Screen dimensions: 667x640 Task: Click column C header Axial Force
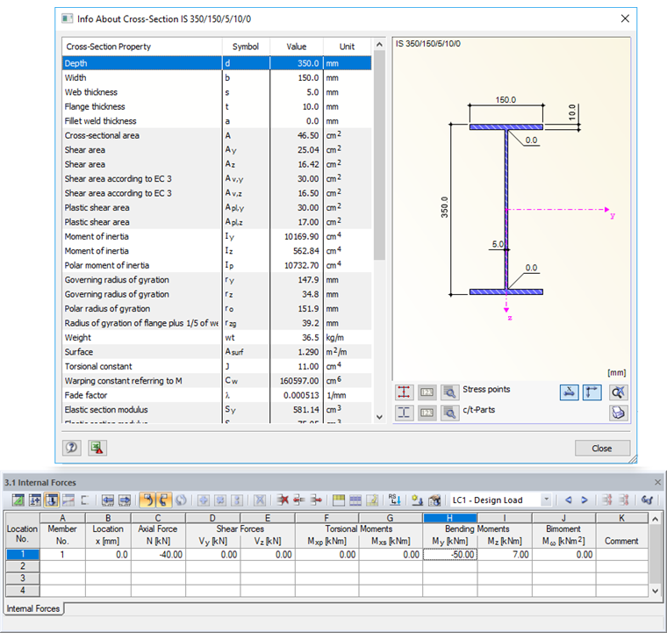click(x=158, y=518)
